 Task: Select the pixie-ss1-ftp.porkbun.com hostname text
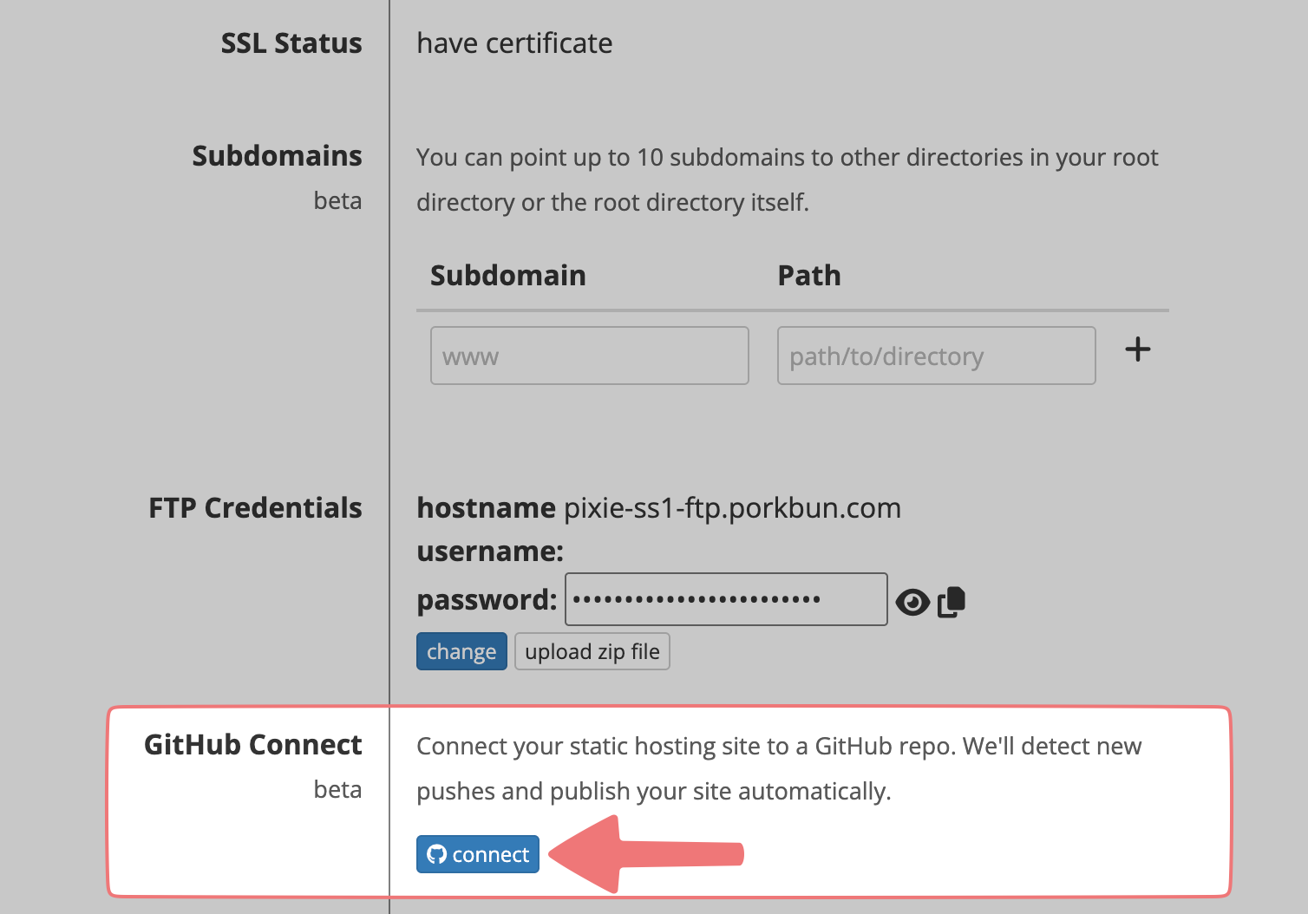733,507
